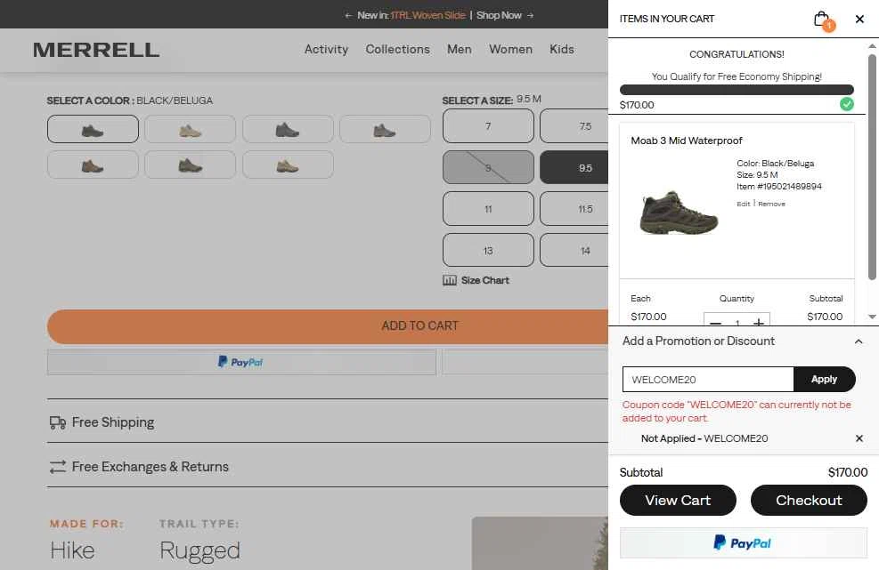Select the third dark grey shoe color swatch
879x570 pixels.
288,129
